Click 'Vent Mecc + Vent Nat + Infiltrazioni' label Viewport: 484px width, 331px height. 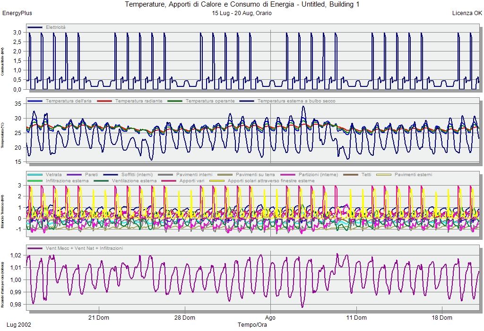pyautogui.click(x=84, y=249)
